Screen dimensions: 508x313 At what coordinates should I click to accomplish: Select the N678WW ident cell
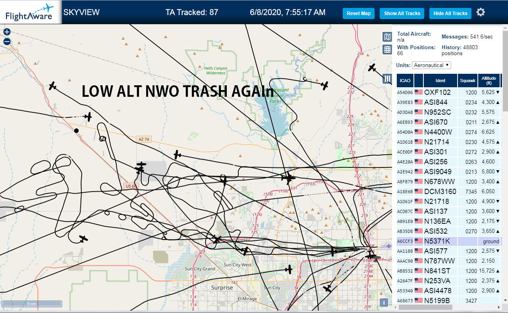(x=440, y=181)
